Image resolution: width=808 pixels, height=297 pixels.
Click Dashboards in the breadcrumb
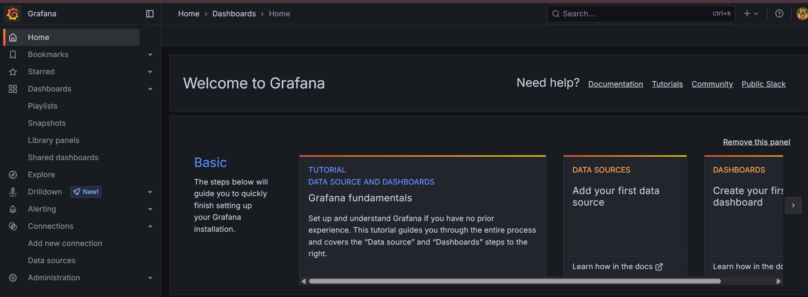coord(234,14)
